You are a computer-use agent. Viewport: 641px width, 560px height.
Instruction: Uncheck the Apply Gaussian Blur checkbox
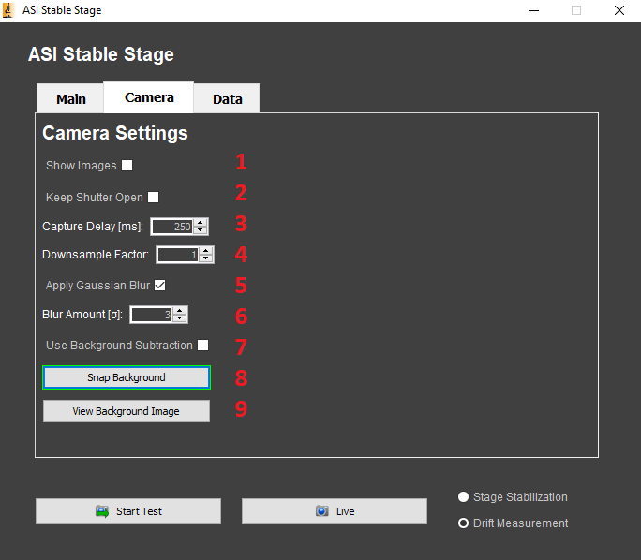(160, 286)
